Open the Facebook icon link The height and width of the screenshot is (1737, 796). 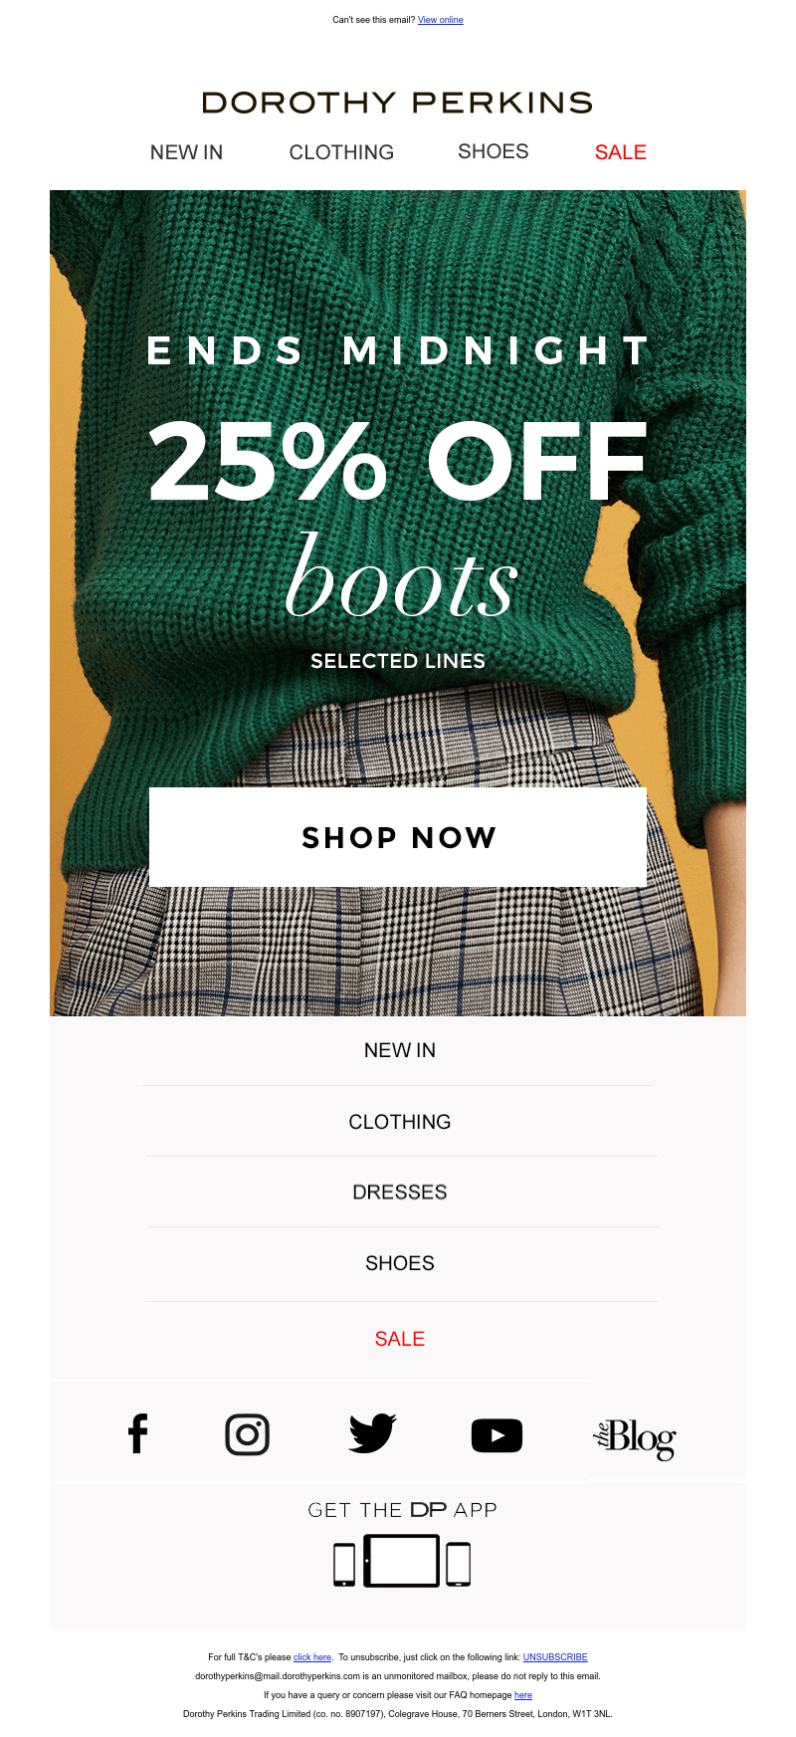click(138, 1434)
